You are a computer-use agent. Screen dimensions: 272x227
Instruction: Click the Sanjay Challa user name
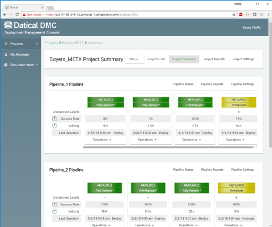click(x=252, y=27)
